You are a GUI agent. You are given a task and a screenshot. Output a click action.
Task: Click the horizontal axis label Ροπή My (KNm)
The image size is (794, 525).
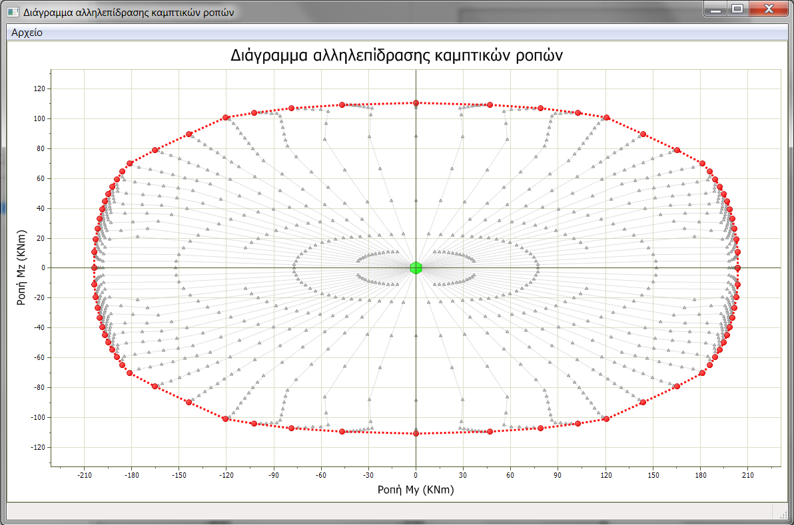pyautogui.click(x=416, y=490)
